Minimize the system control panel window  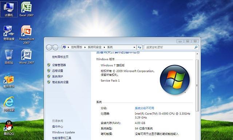pyautogui.click(x=180, y=41)
